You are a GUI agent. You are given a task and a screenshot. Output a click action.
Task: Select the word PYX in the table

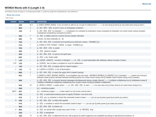[x=21, y=104]
